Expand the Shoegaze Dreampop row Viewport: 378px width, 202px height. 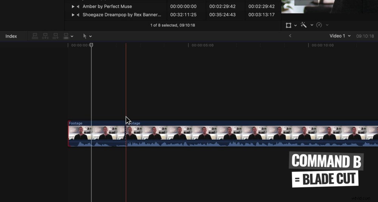pos(73,15)
